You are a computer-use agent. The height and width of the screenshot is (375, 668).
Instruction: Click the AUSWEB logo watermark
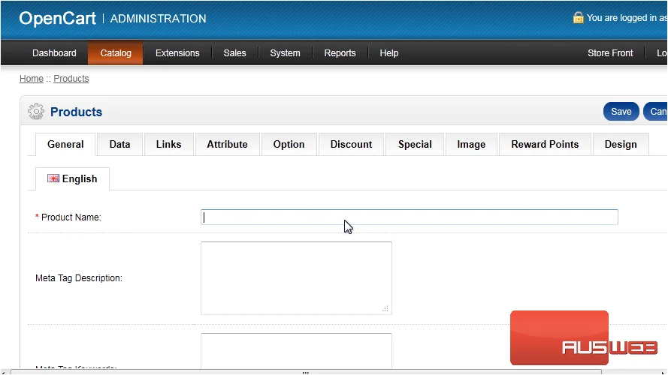click(x=584, y=338)
